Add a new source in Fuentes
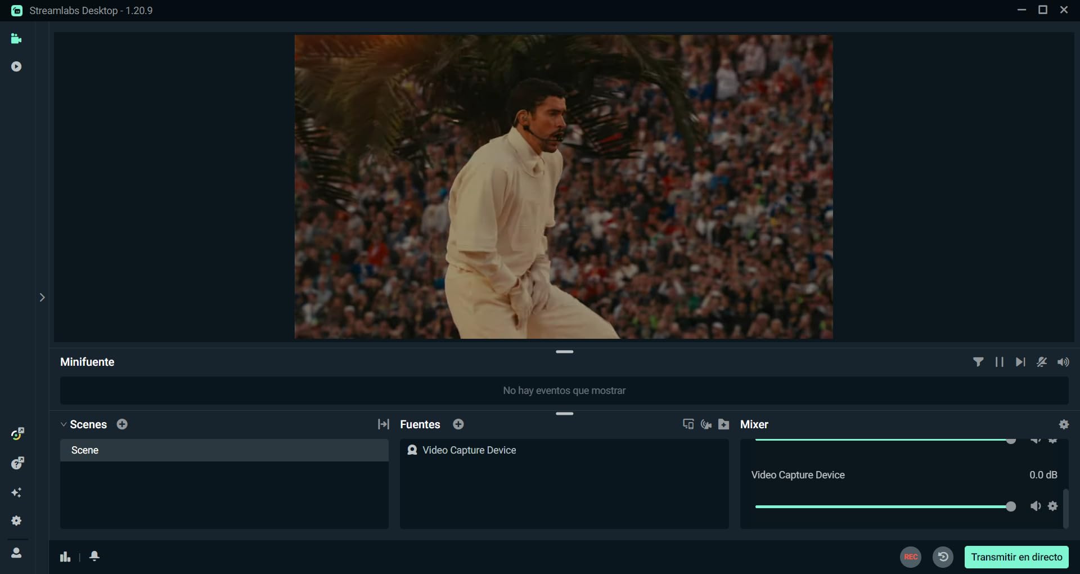 [458, 424]
